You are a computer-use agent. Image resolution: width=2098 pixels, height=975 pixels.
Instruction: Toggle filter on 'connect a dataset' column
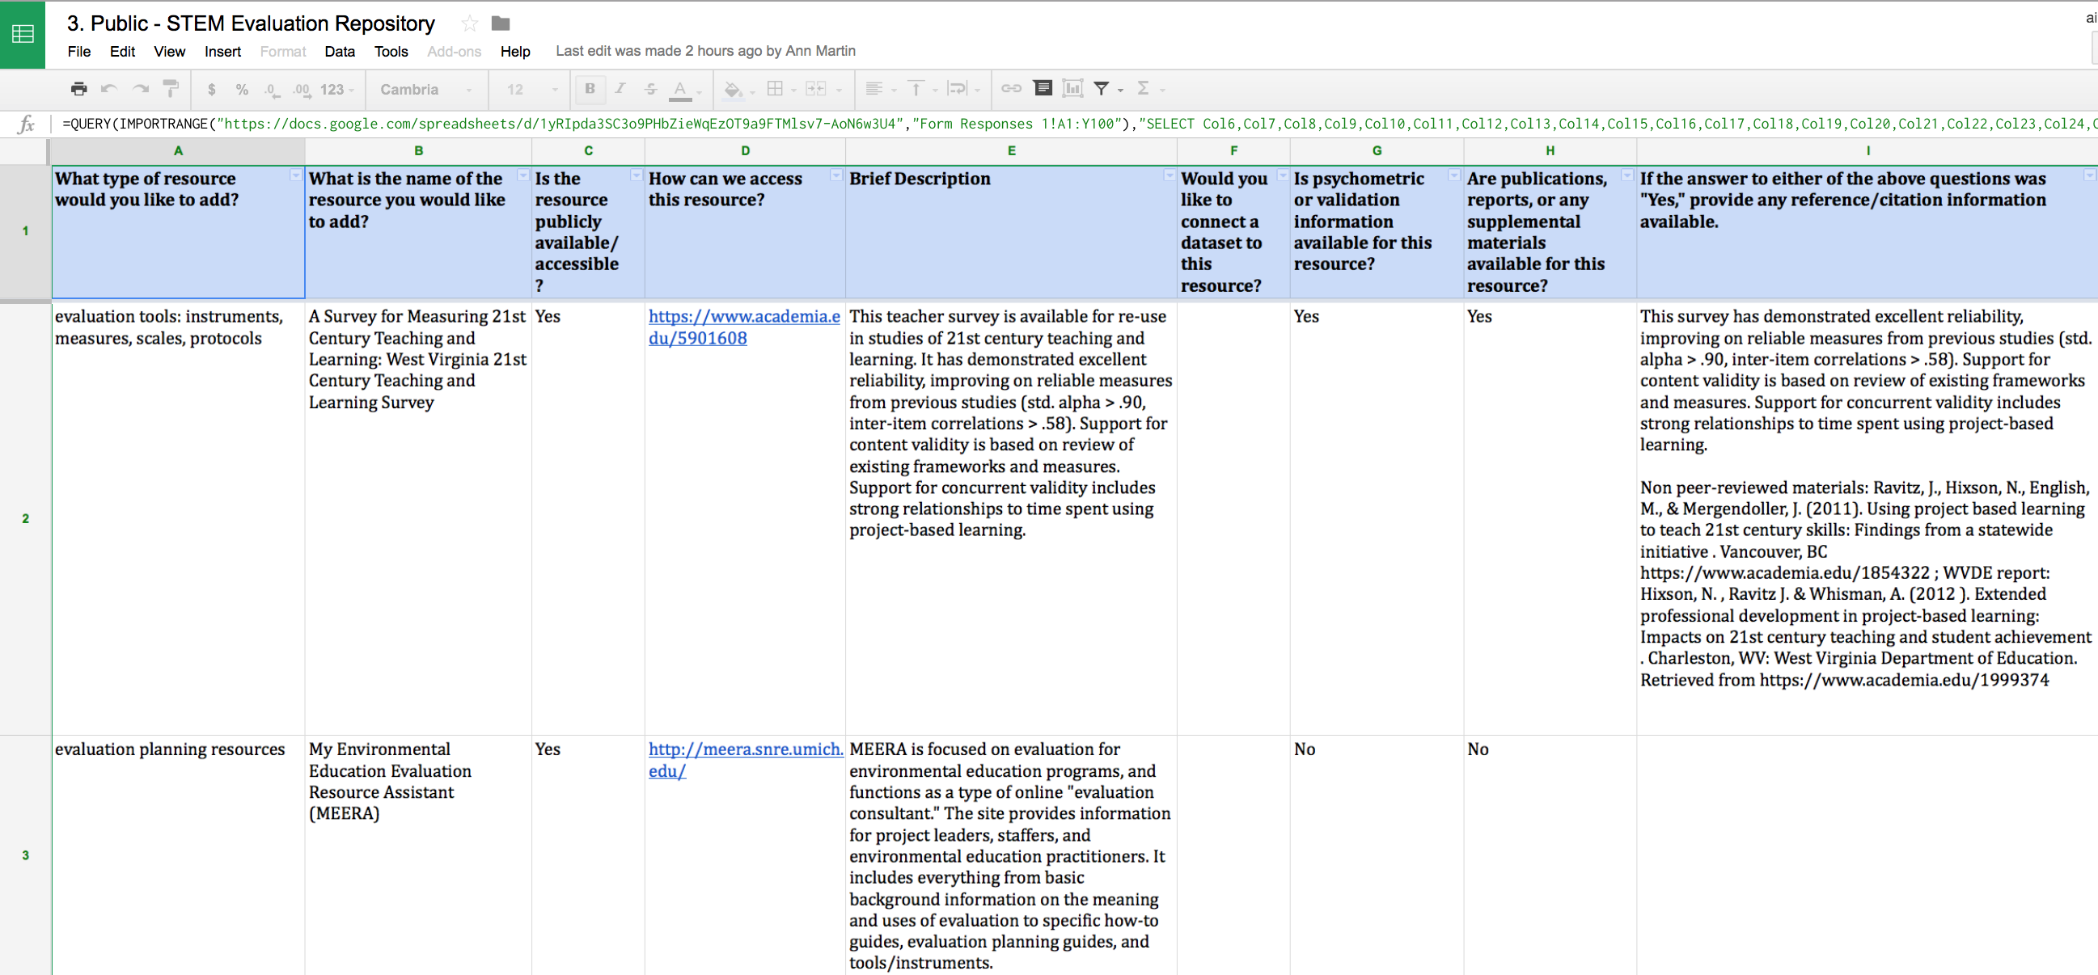[1283, 175]
